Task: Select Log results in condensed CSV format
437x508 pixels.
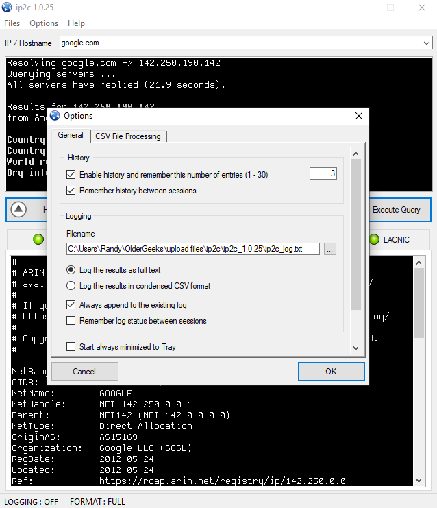Action: pos(71,286)
